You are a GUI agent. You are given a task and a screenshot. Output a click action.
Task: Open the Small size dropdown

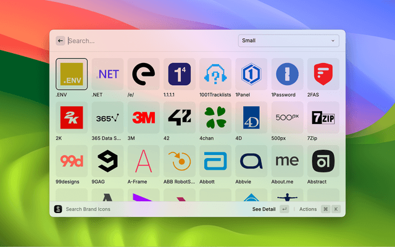[288, 41]
